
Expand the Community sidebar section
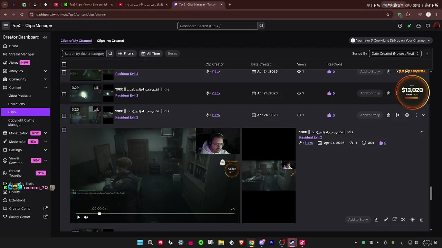click(46, 79)
